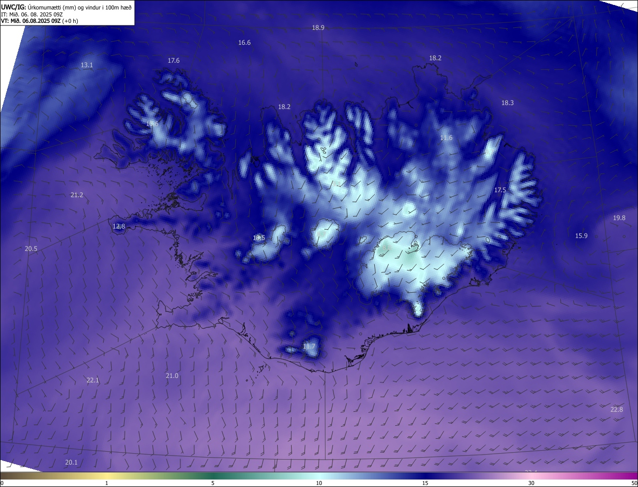Click the 20.5 value on the map
The image size is (638, 487).
[x=31, y=248]
